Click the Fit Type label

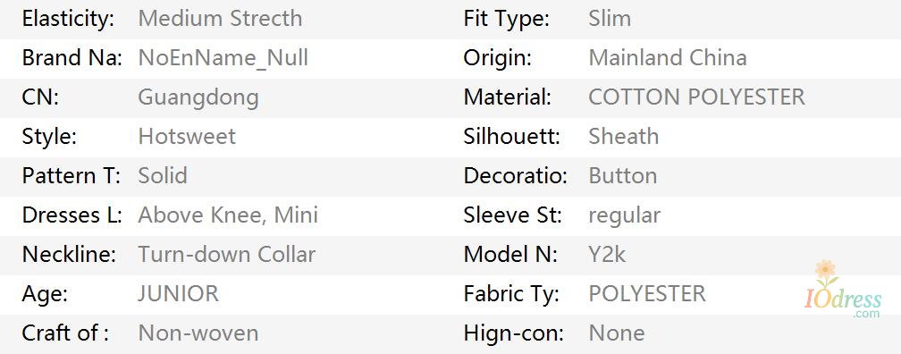tap(506, 19)
